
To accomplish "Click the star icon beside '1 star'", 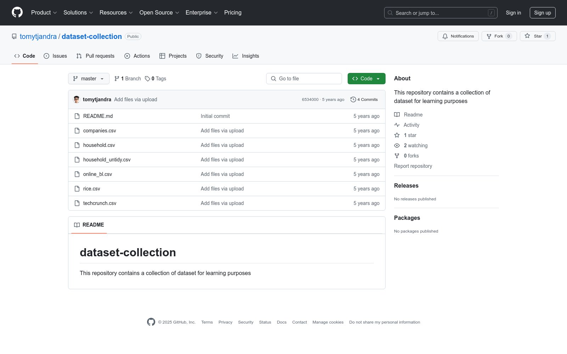I will [x=397, y=135].
